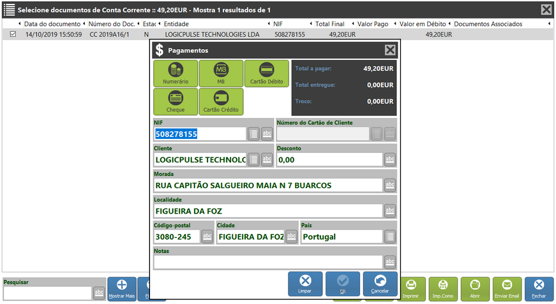Open the Cliente selection list
Image resolution: width=556 pixels, height=304 pixels.
(253, 159)
